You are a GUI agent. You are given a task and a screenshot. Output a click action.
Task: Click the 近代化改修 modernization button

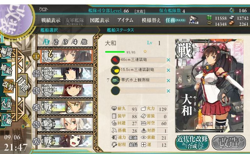point(192,142)
